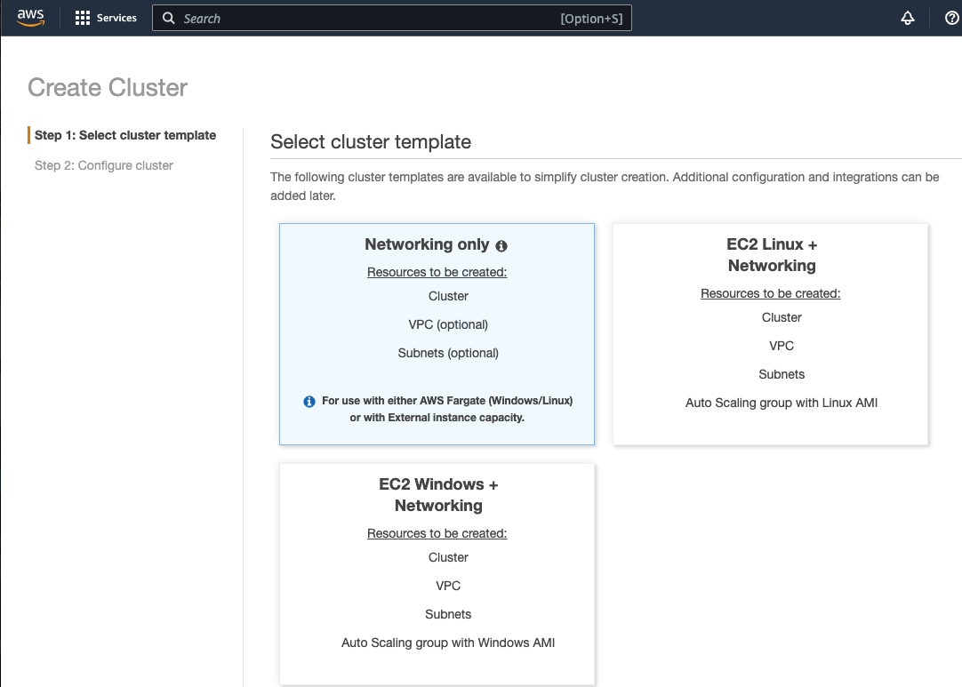Go to Step 2: Configure cluster
This screenshot has width=962, height=687.
click(103, 165)
